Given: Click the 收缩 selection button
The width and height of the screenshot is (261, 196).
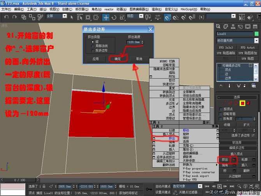Looking at the screenshot, I should (227, 125).
